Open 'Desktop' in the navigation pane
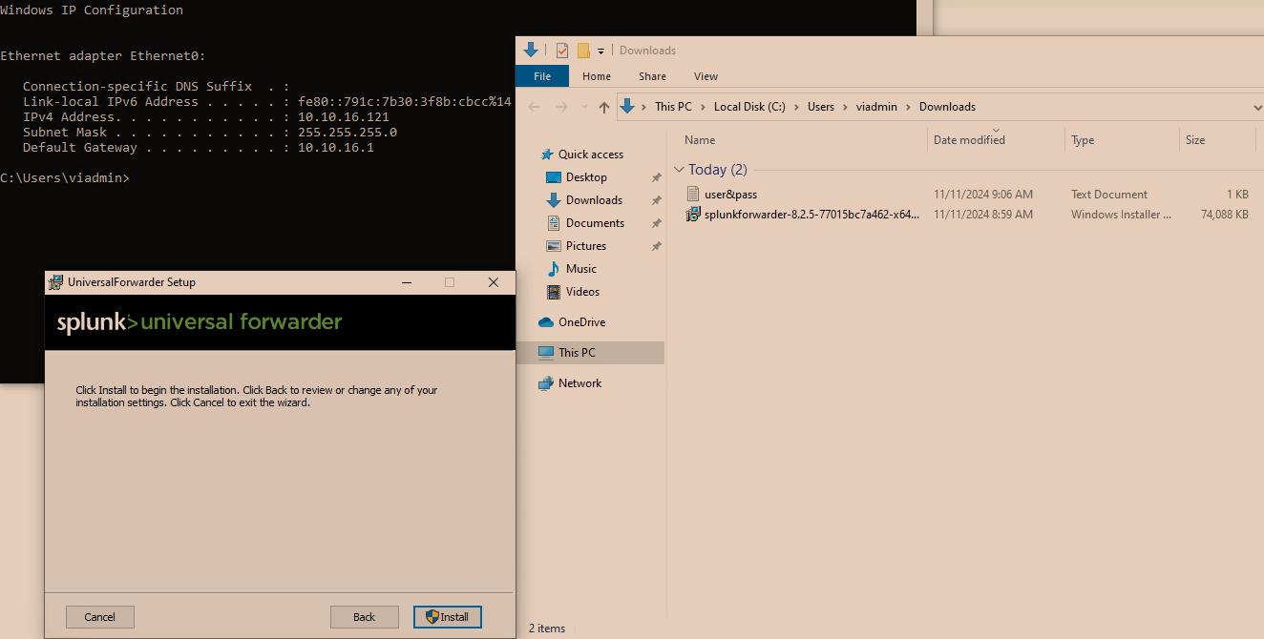The image size is (1264, 639). pos(586,177)
